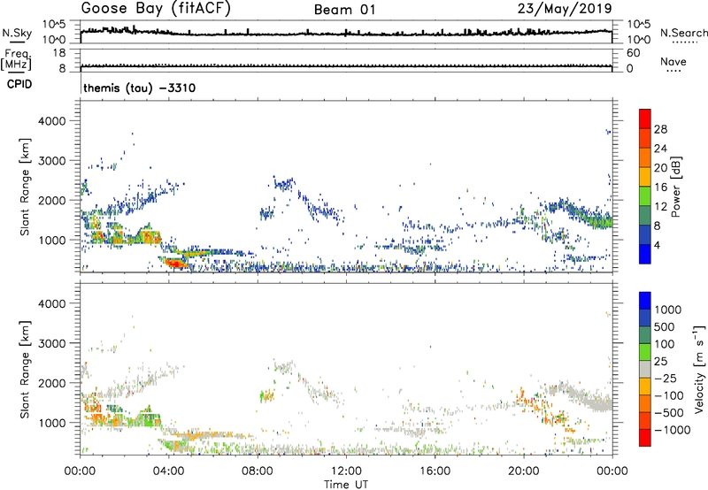Click the final '00:00' label at axis end
This screenshot has width=708, height=490.
coord(612,471)
